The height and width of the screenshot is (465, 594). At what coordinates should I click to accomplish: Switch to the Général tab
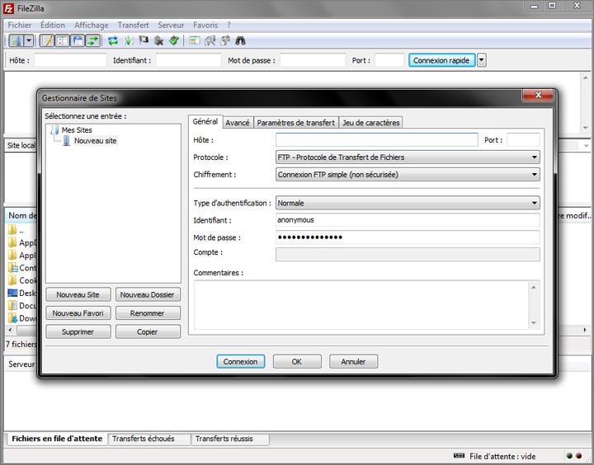(205, 121)
